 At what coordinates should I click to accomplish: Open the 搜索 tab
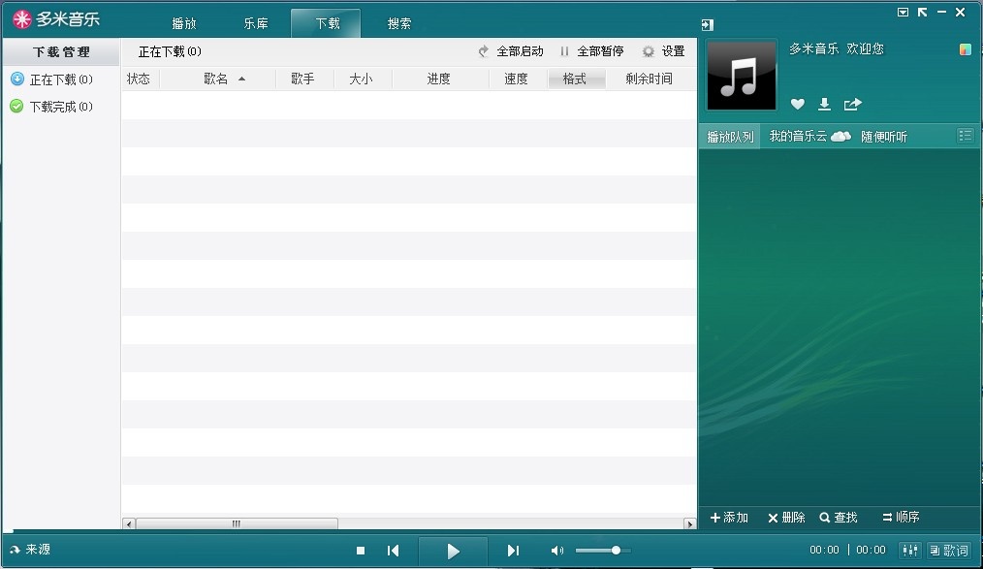[399, 23]
